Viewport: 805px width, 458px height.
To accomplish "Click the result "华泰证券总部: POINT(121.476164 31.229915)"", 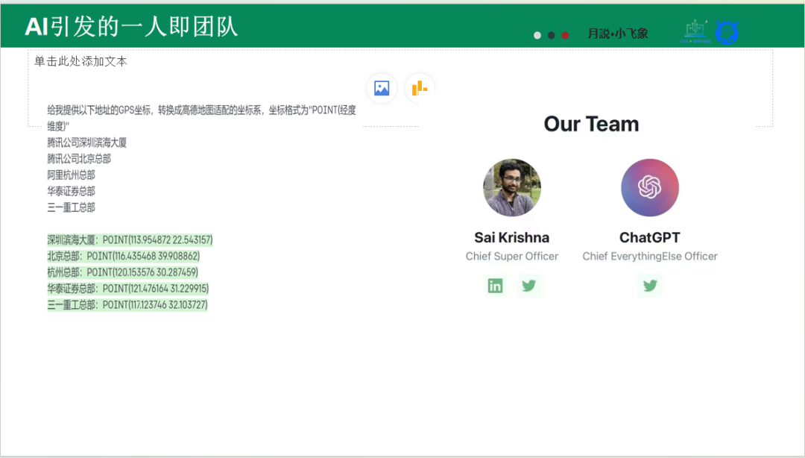I will (128, 289).
